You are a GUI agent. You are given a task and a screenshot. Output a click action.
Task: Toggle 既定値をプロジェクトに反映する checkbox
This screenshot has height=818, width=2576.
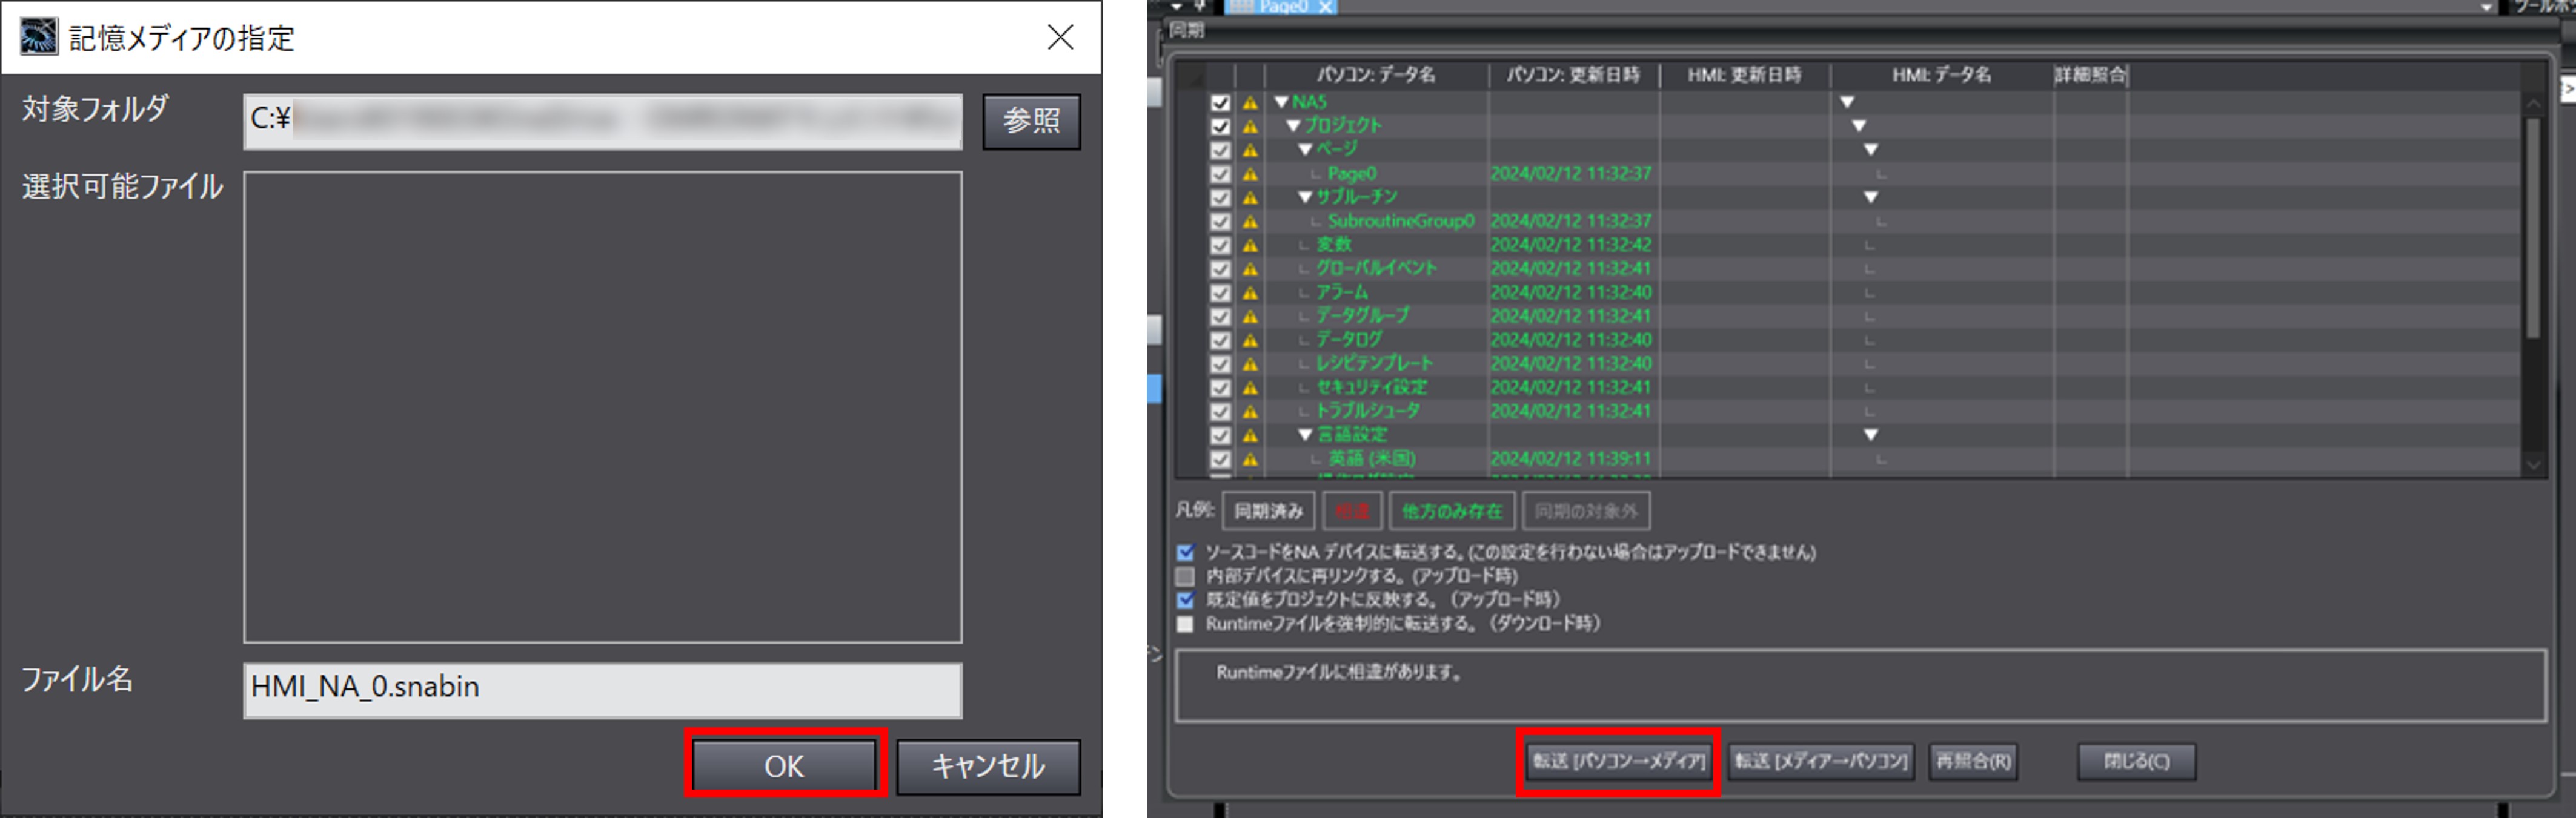click(1186, 600)
